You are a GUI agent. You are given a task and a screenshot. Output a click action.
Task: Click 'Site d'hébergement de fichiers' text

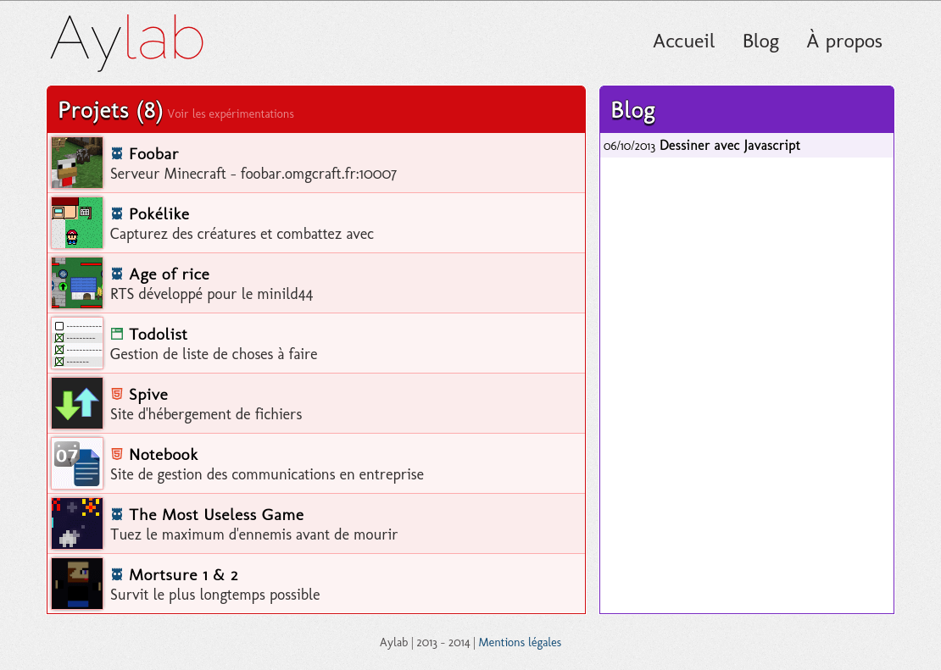pos(206,414)
